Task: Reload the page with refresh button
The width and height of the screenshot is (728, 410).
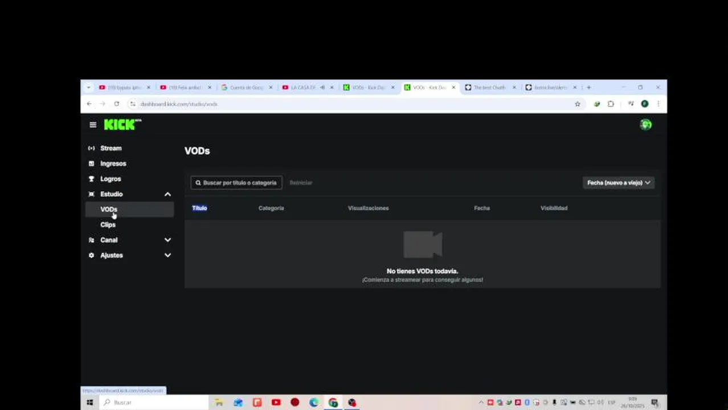Action: (x=116, y=104)
